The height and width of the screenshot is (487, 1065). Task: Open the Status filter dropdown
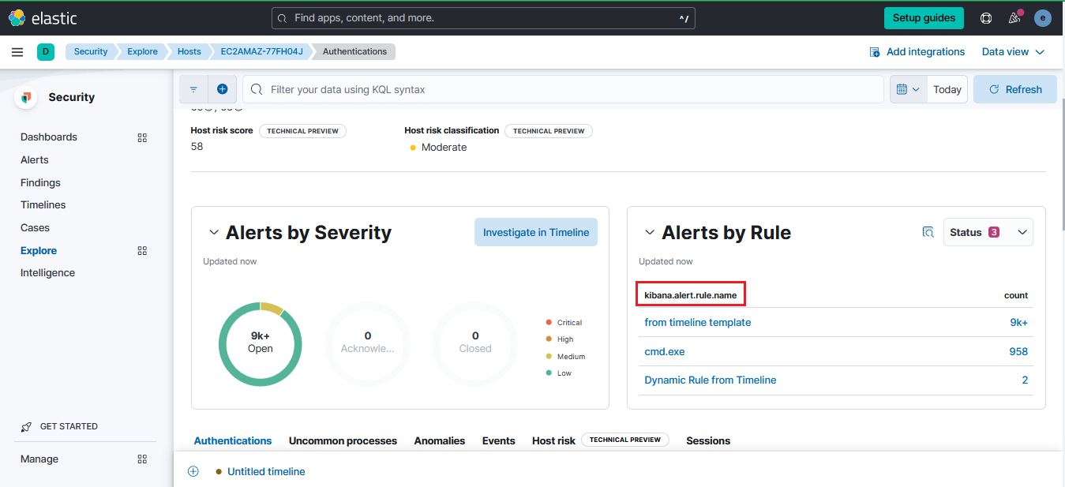coord(988,231)
